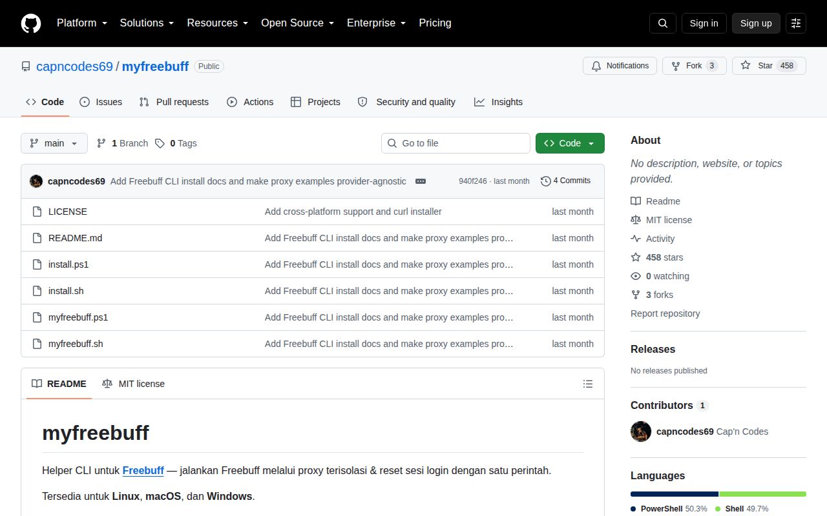Expand the Enterprise menu
This screenshot has width=827, height=516.
(x=376, y=23)
